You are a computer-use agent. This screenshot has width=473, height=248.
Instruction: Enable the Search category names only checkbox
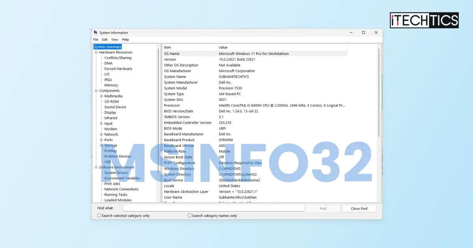189,215
